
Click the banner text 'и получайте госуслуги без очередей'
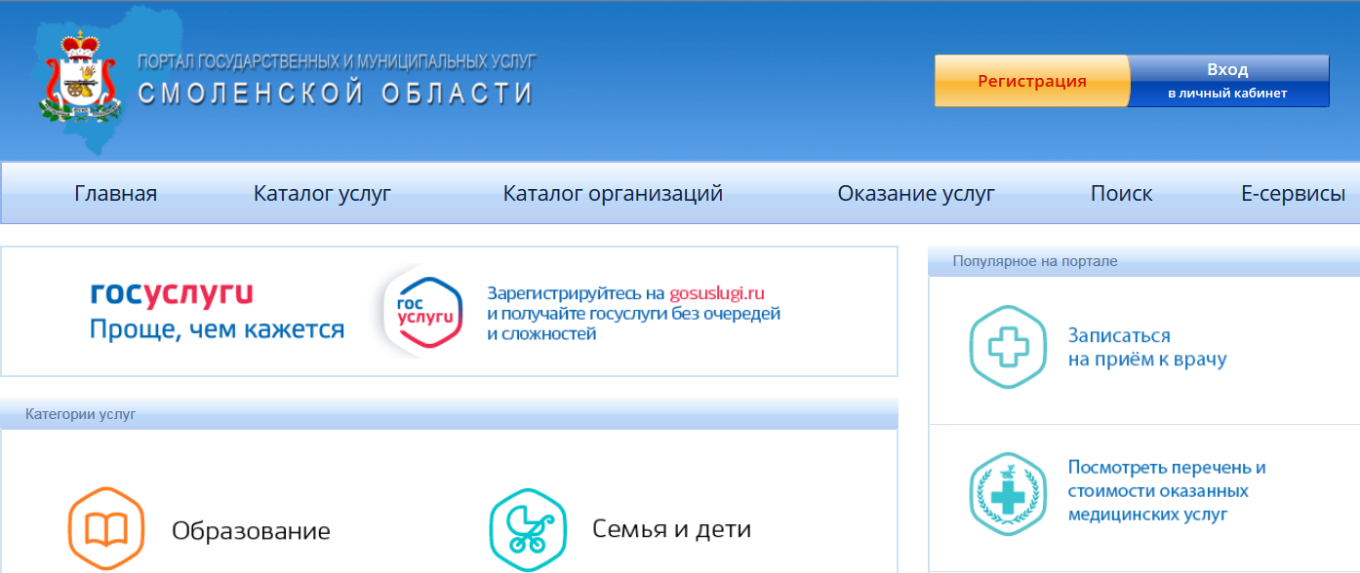click(x=634, y=314)
